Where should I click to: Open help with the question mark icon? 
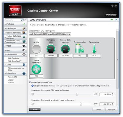click(116, 20)
